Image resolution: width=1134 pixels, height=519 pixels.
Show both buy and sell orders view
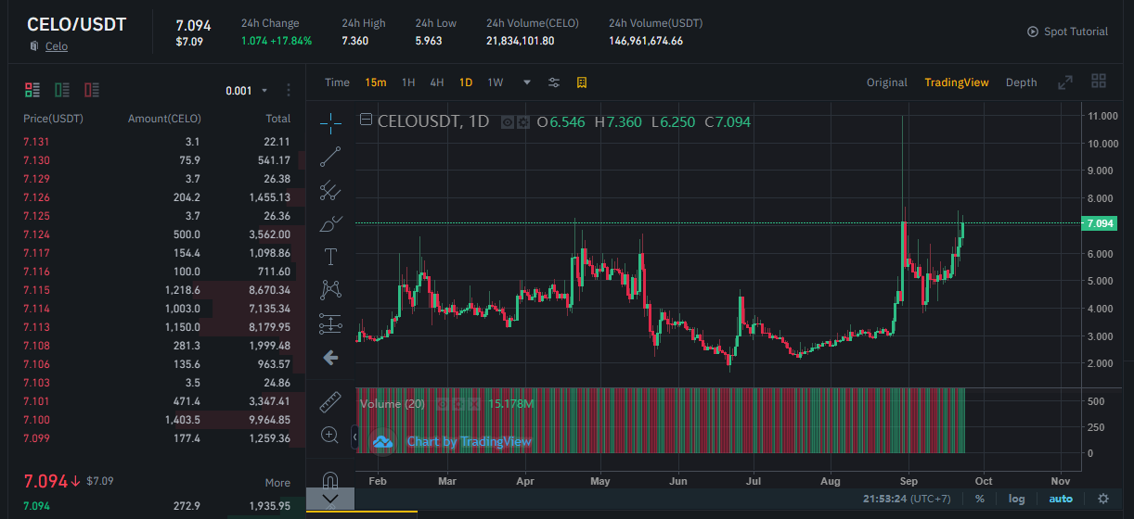point(32,90)
